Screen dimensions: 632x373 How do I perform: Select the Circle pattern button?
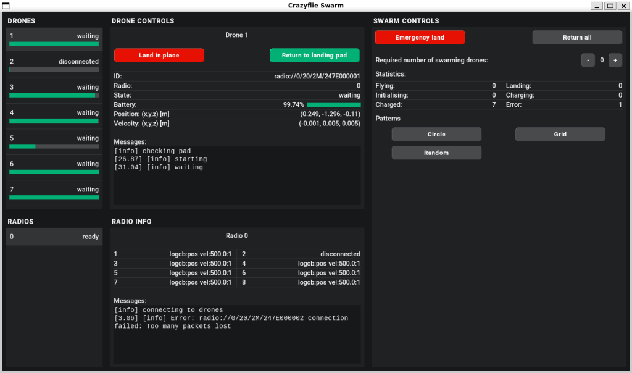tap(436, 134)
